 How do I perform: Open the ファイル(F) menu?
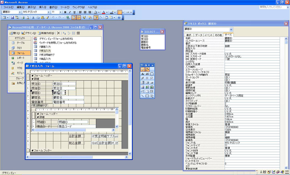(8, 7)
